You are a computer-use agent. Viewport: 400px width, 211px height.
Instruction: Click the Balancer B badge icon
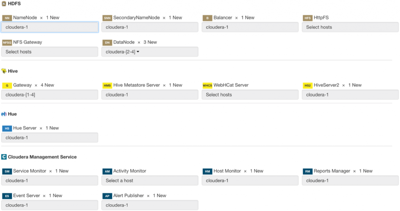click(207, 18)
